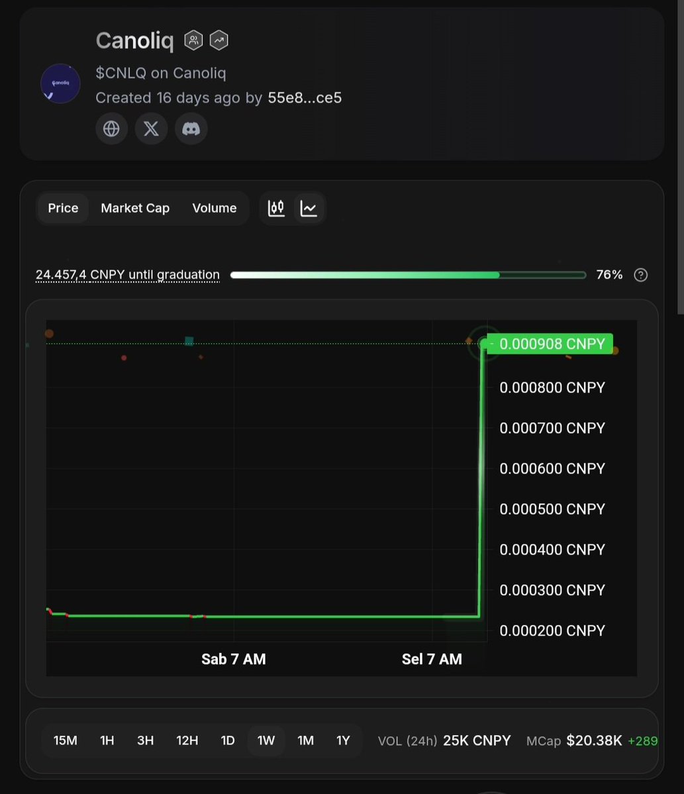Viewport: 684px width, 794px height.
Task: Click the 0.000500 CNPY axis label
Action: click(552, 509)
